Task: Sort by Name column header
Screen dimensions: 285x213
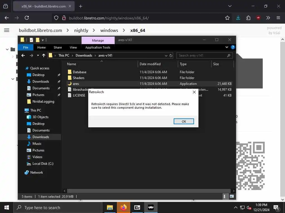Action: 72,64
